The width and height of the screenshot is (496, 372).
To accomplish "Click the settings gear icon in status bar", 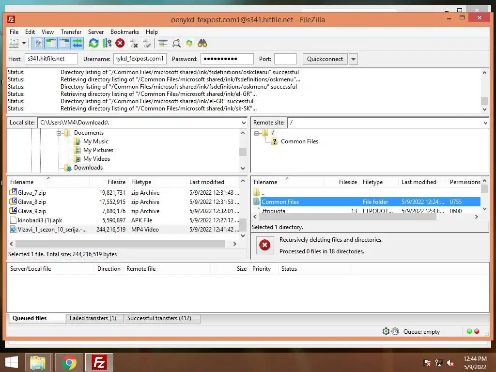I will click(x=386, y=331).
